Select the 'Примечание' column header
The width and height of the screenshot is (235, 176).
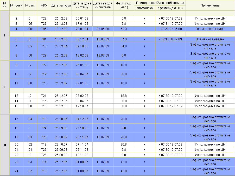coord(210,5)
